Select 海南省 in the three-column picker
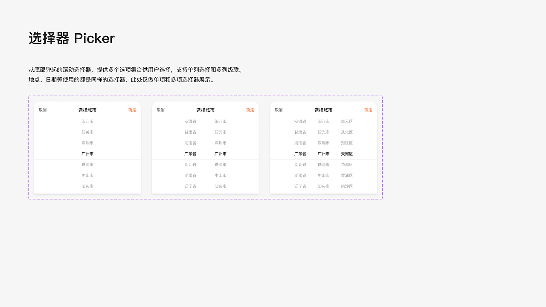 click(300, 143)
